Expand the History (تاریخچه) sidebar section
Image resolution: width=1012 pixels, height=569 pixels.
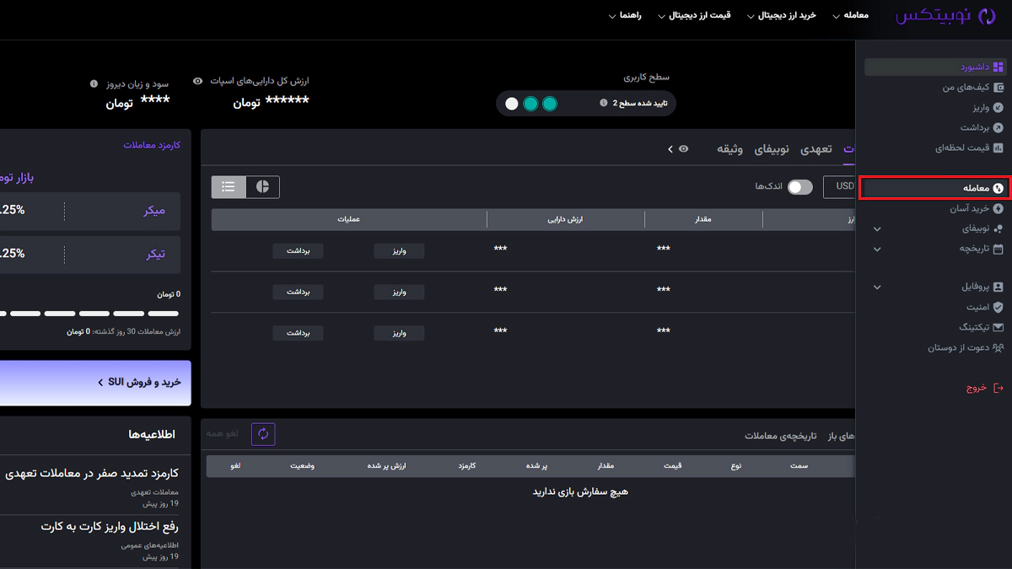point(877,250)
